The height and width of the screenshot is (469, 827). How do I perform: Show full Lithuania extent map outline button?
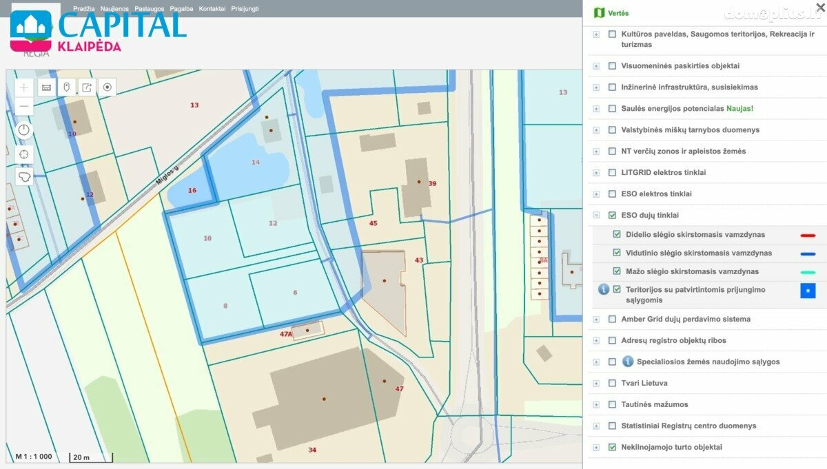(24, 177)
